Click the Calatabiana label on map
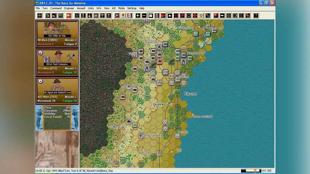This screenshot has width=310, height=174. [186, 28]
